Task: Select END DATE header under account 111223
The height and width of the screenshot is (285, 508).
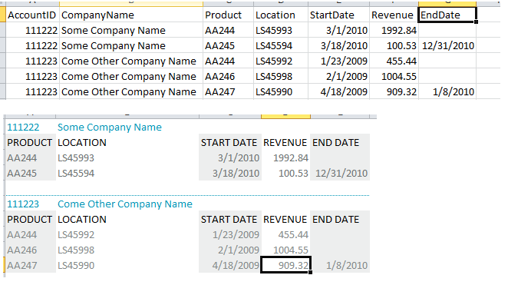Action: (335, 219)
